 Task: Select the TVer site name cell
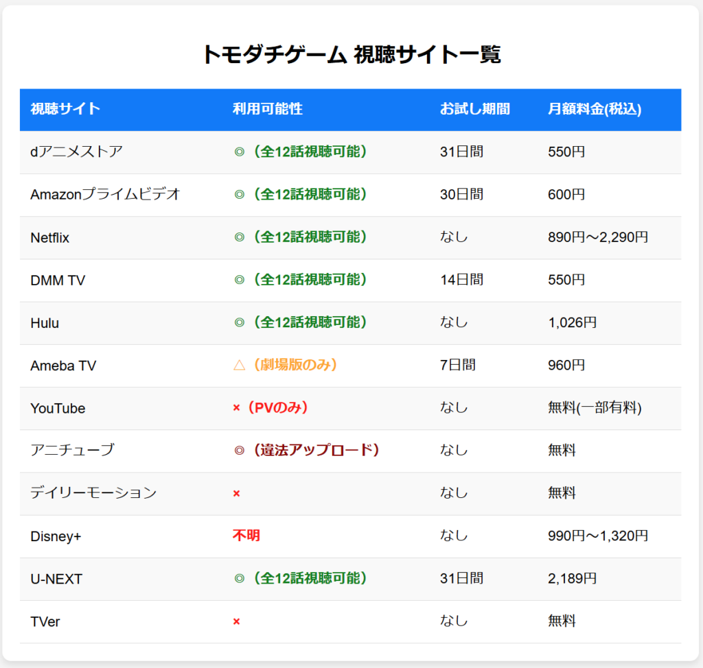tap(45, 621)
